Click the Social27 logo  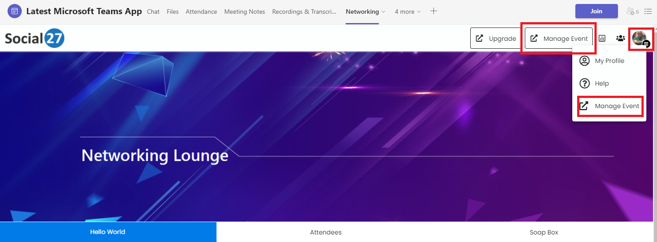coord(35,39)
